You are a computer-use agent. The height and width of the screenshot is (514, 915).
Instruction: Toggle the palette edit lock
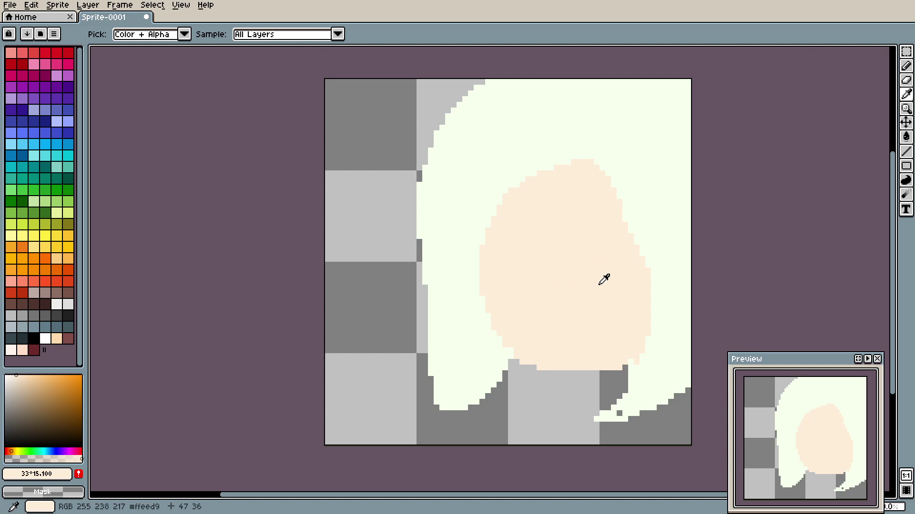click(9, 34)
